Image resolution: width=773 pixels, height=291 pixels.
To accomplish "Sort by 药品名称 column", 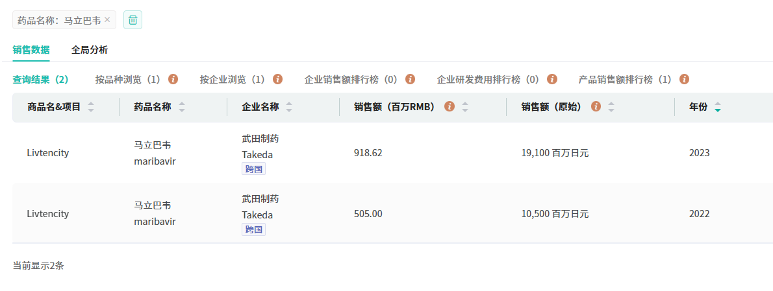I will pyautogui.click(x=182, y=108).
